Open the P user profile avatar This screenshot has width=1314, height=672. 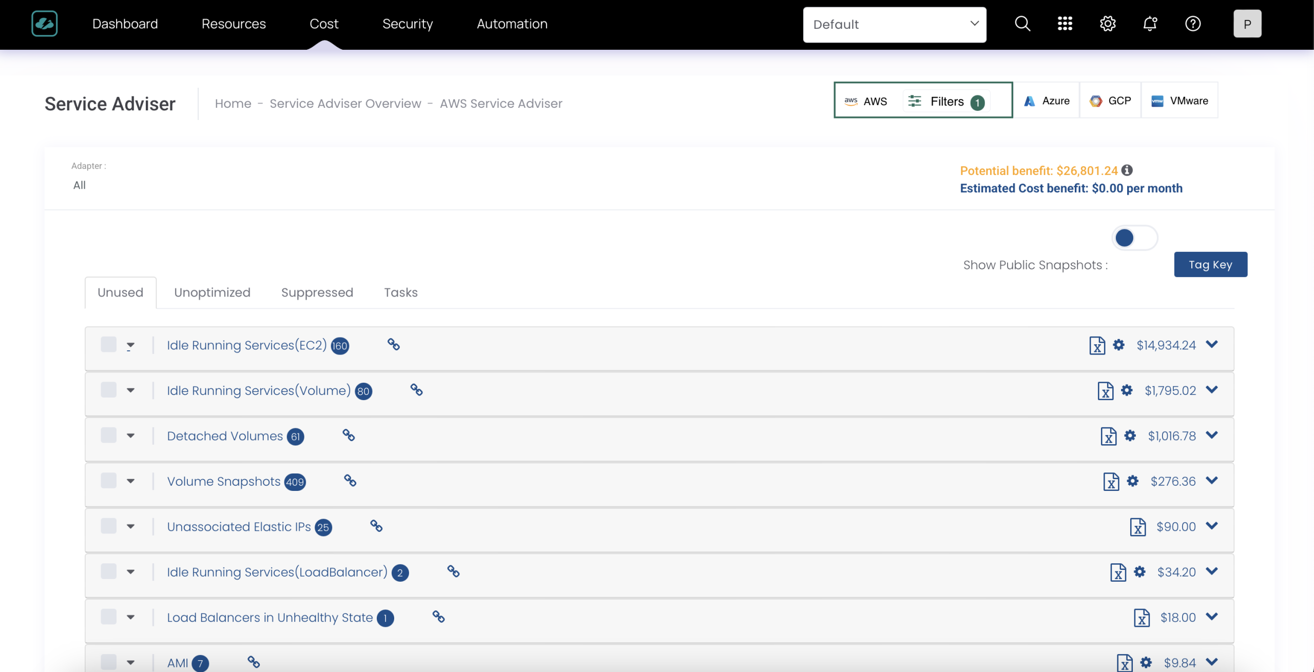click(1247, 24)
